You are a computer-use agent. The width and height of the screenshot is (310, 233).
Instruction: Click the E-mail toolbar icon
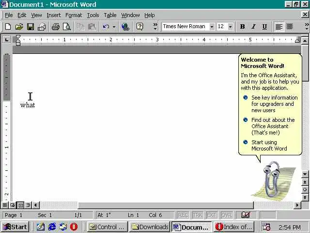click(42, 27)
